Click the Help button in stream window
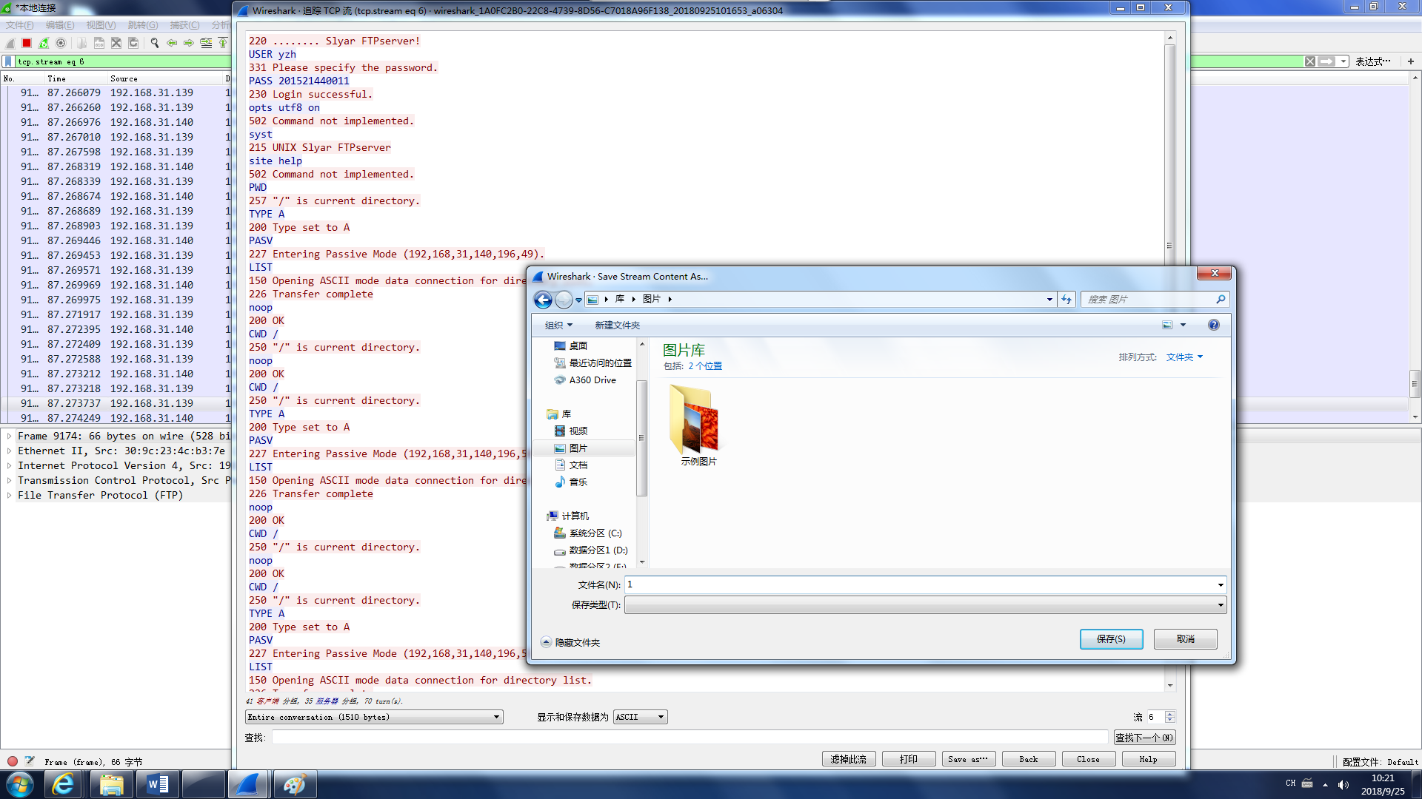 coord(1149,759)
